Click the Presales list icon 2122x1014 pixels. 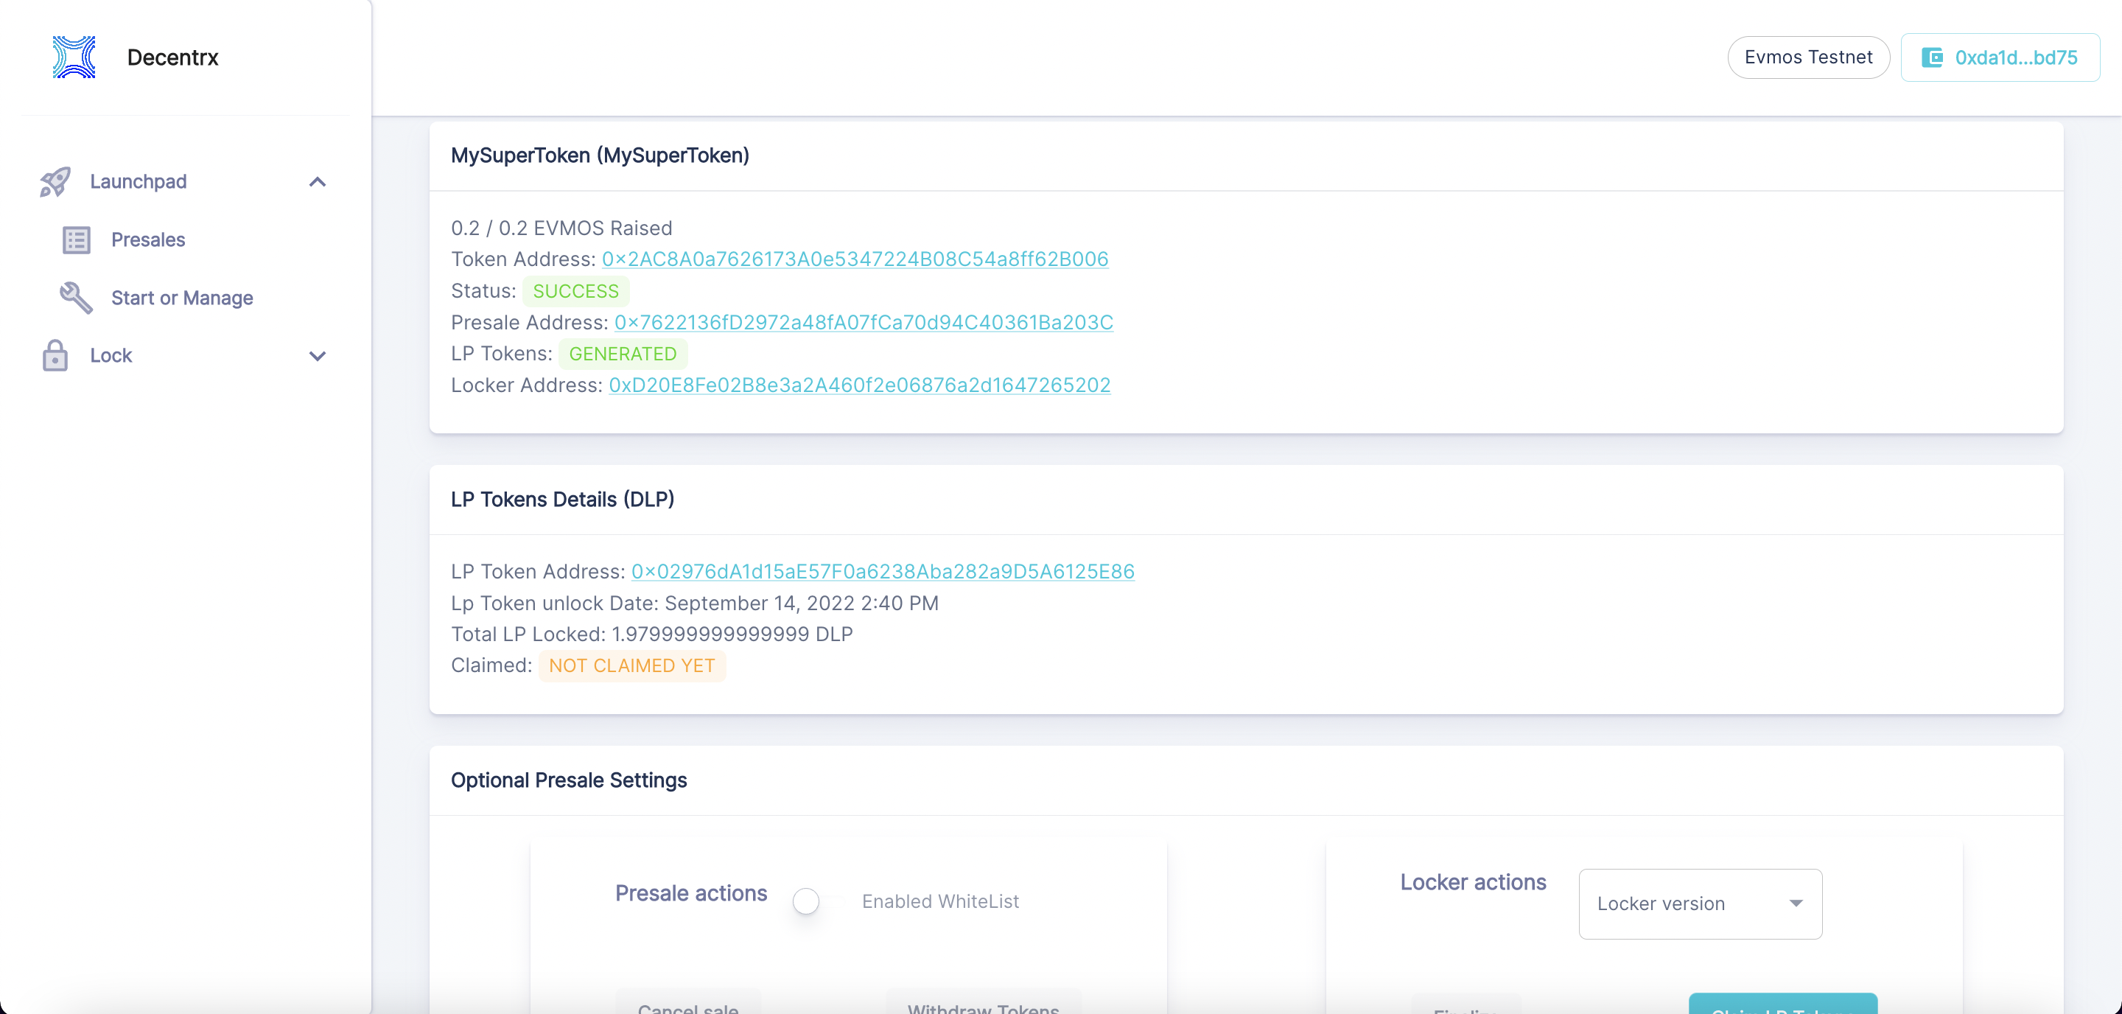click(x=77, y=239)
